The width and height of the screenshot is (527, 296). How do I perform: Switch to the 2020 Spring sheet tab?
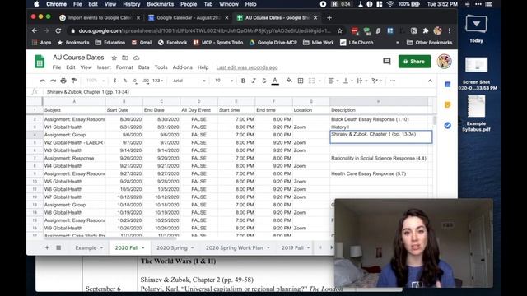(172, 248)
